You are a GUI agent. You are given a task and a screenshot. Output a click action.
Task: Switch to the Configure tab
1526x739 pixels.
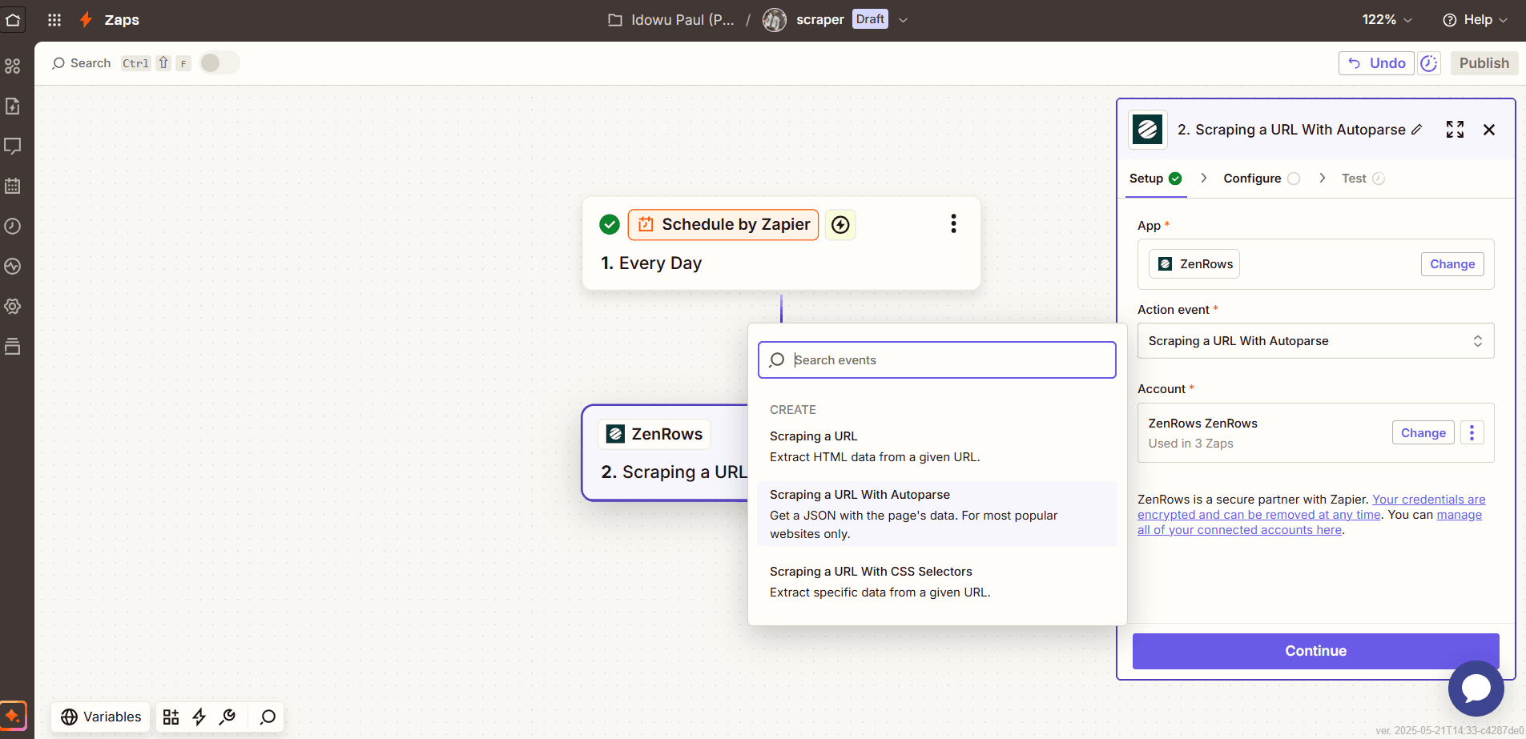(x=1261, y=179)
